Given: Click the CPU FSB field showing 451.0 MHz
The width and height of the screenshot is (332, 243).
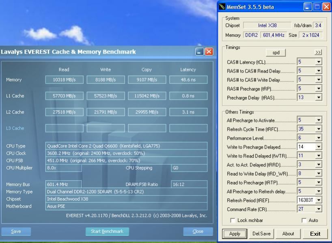Looking at the screenshot, I should click(x=126, y=160).
